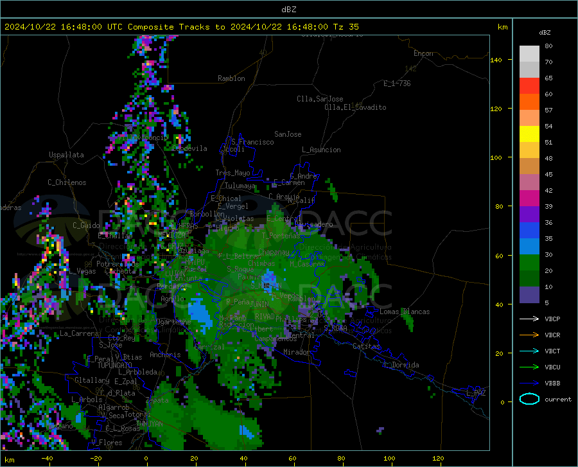Click the composite tracks timestamp header text
This screenshot has height=467, width=578.
(181, 27)
